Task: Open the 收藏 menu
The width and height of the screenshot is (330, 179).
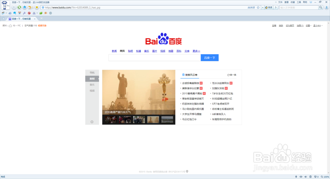Action: (292, 2)
